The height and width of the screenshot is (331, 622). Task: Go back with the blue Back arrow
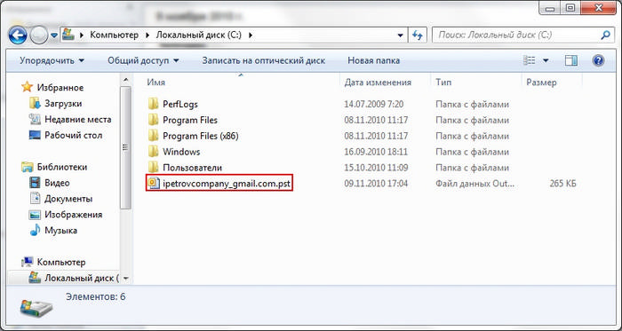click(18, 35)
